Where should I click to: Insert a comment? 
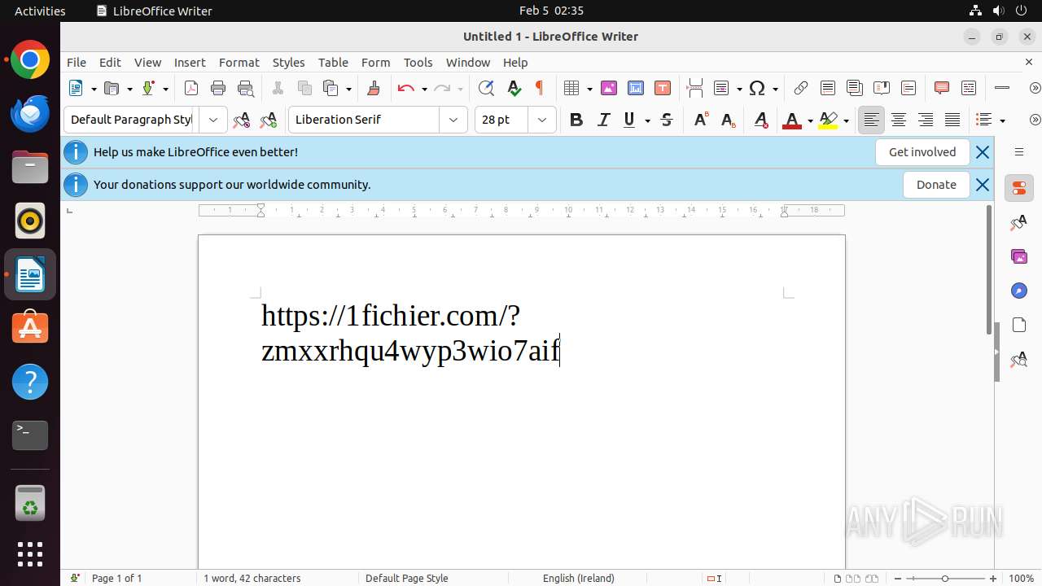pos(942,88)
